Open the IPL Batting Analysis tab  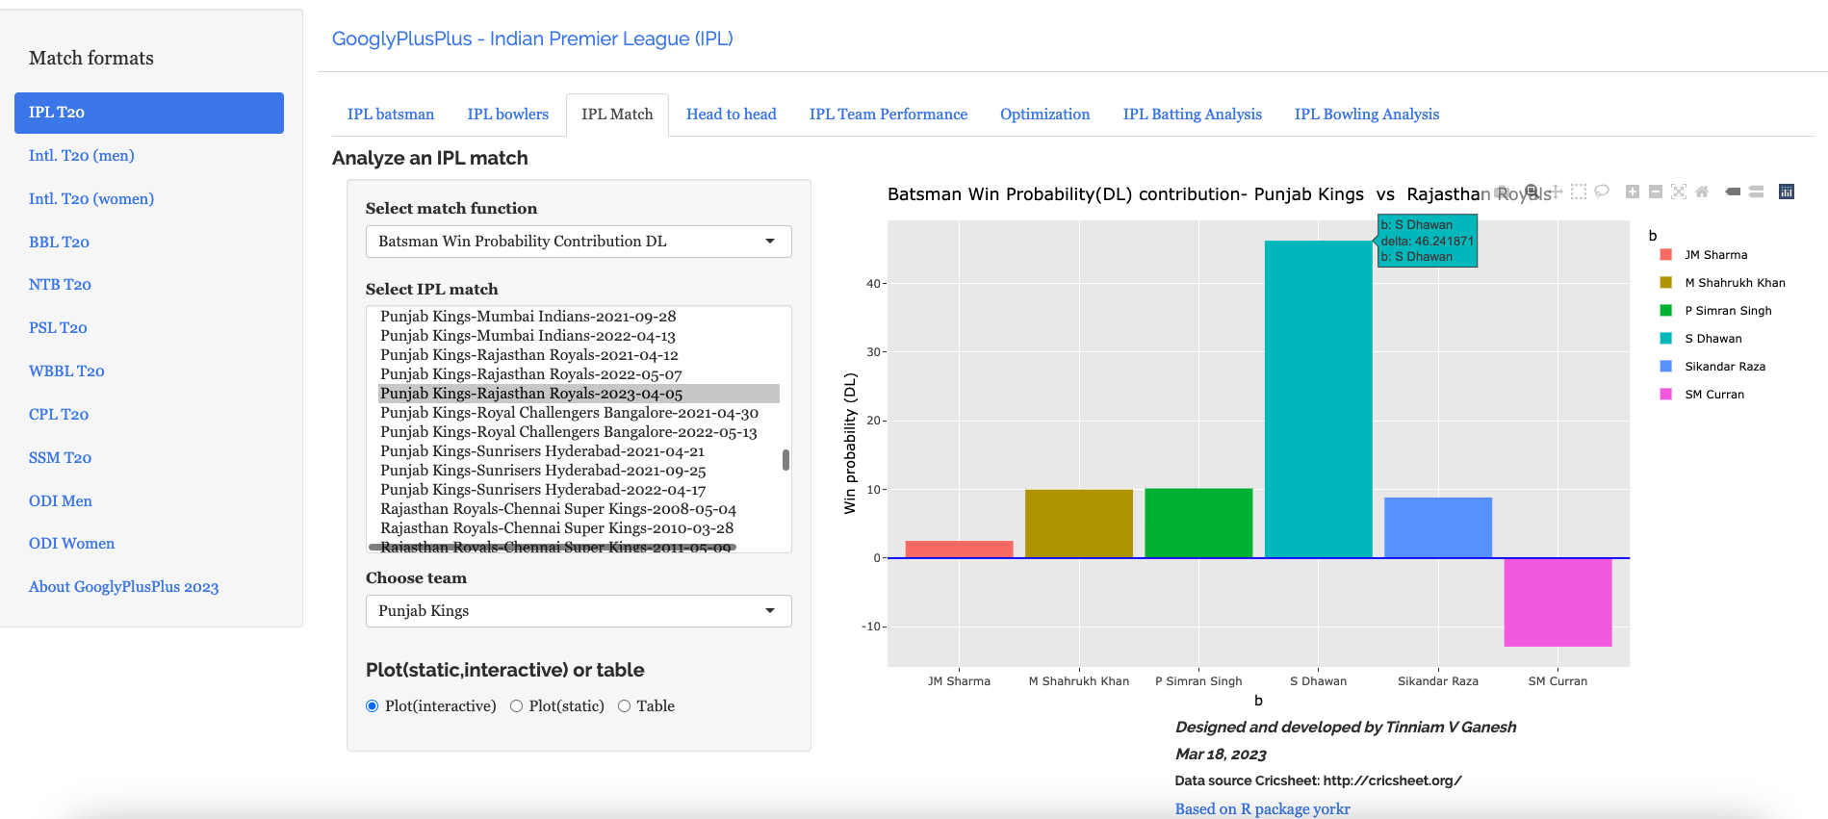pos(1192,115)
